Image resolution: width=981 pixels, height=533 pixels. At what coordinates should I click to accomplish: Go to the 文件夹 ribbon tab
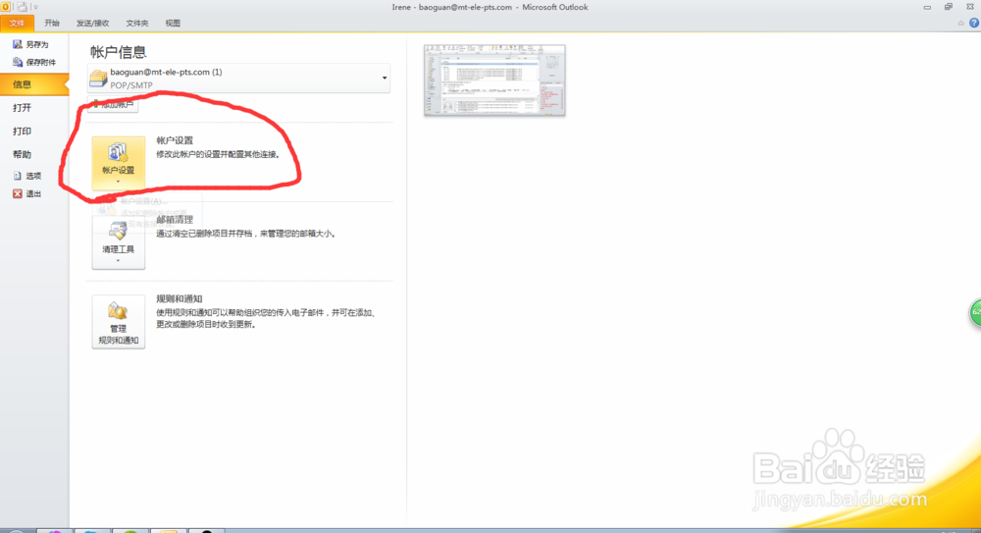137,24
